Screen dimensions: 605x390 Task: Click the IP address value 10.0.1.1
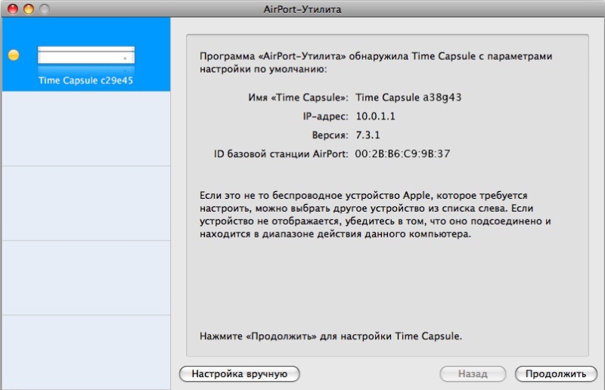(376, 116)
